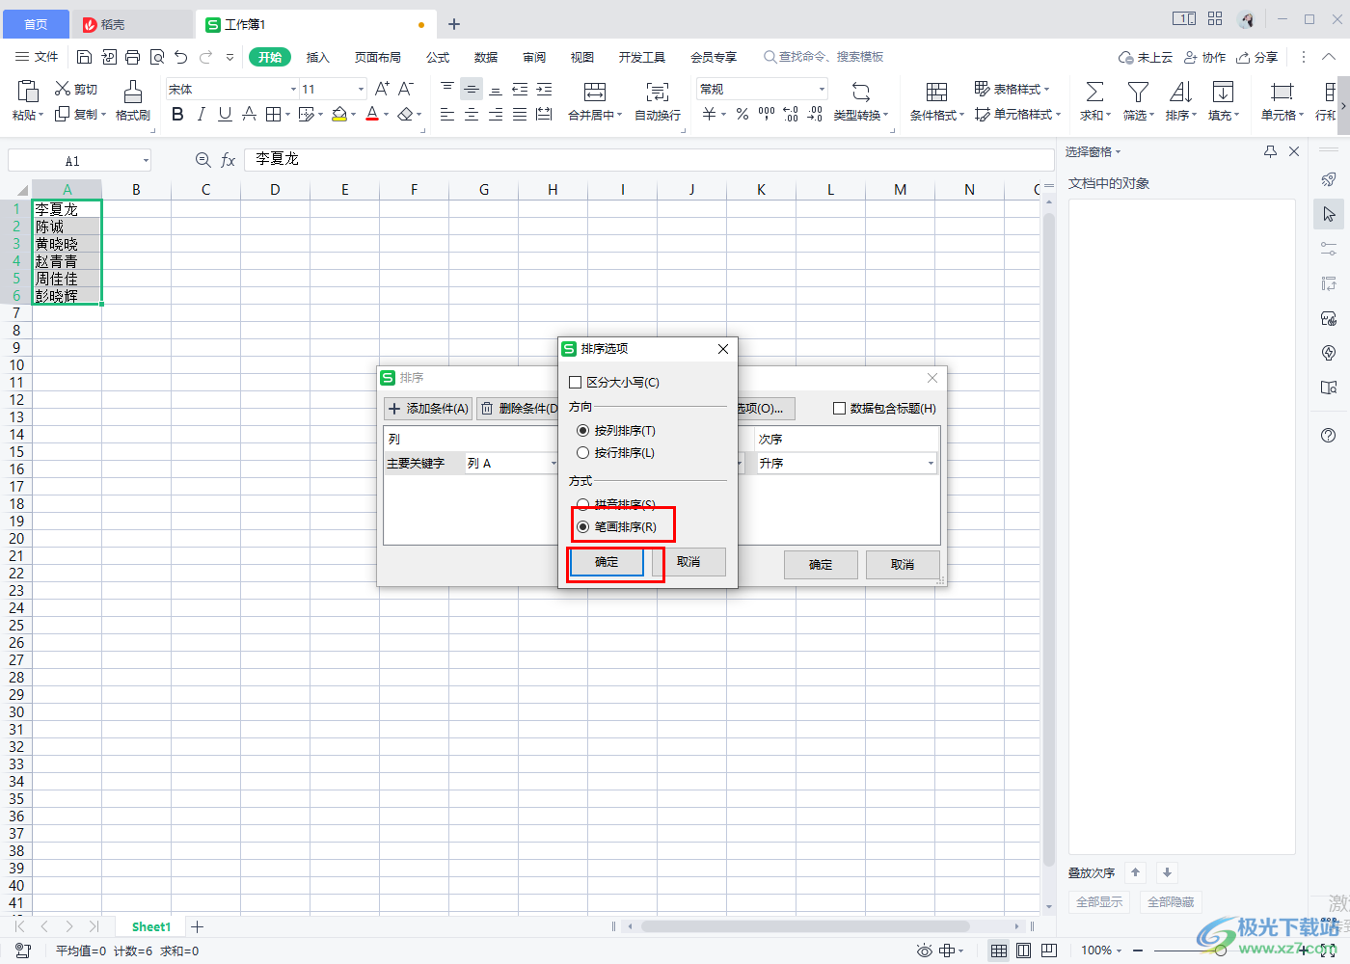The width and height of the screenshot is (1350, 964).
Task: Click the Undo arrow icon
Action: coord(180,57)
